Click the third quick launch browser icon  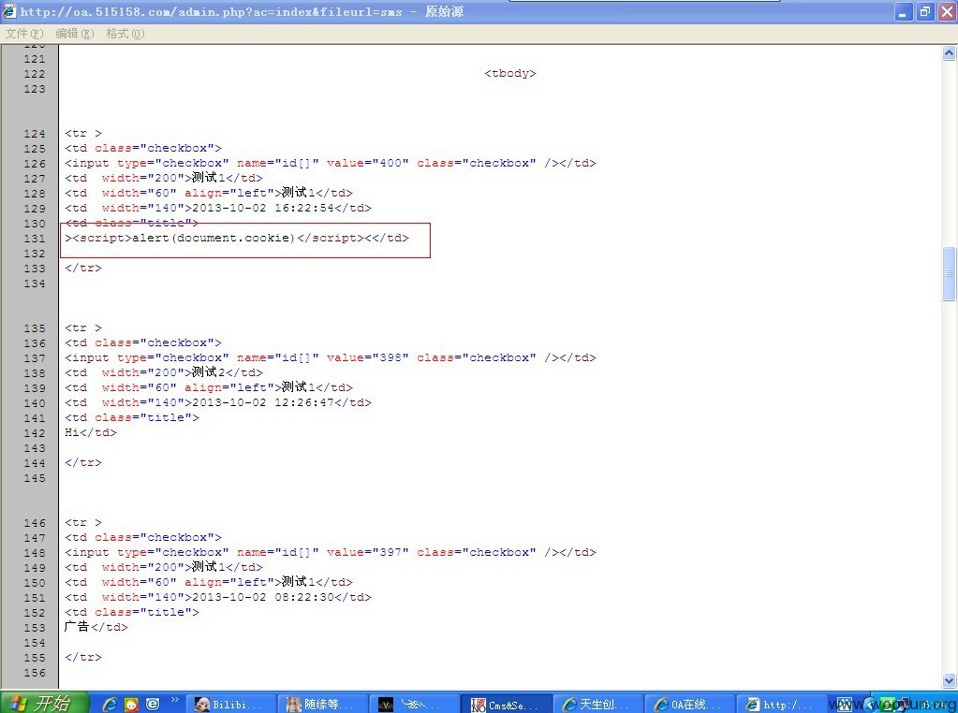point(152,704)
